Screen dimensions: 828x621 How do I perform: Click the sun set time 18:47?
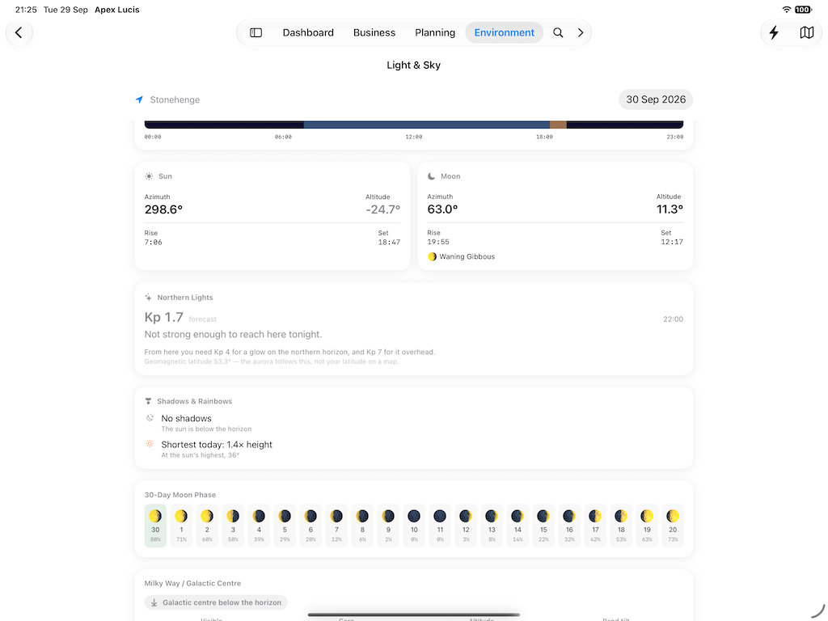[x=389, y=243]
